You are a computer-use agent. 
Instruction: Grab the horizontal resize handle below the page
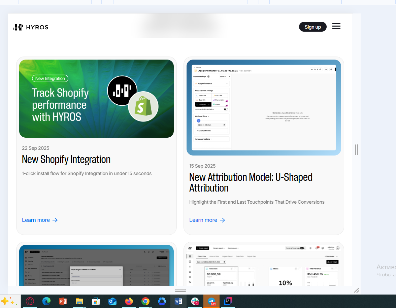[180, 290]
